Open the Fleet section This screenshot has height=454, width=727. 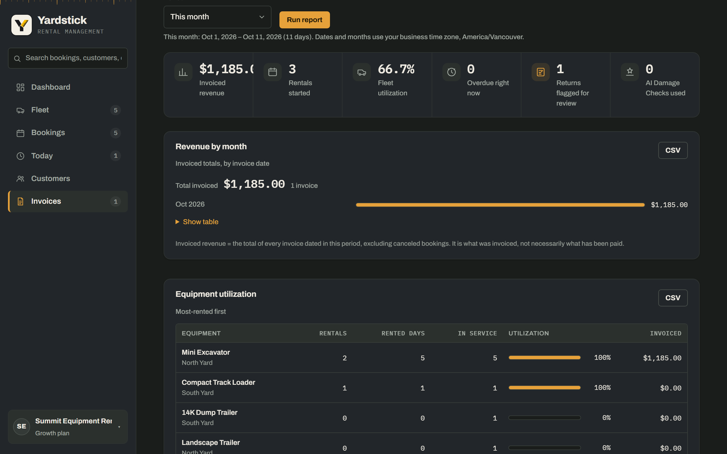[x=68, y=110]
